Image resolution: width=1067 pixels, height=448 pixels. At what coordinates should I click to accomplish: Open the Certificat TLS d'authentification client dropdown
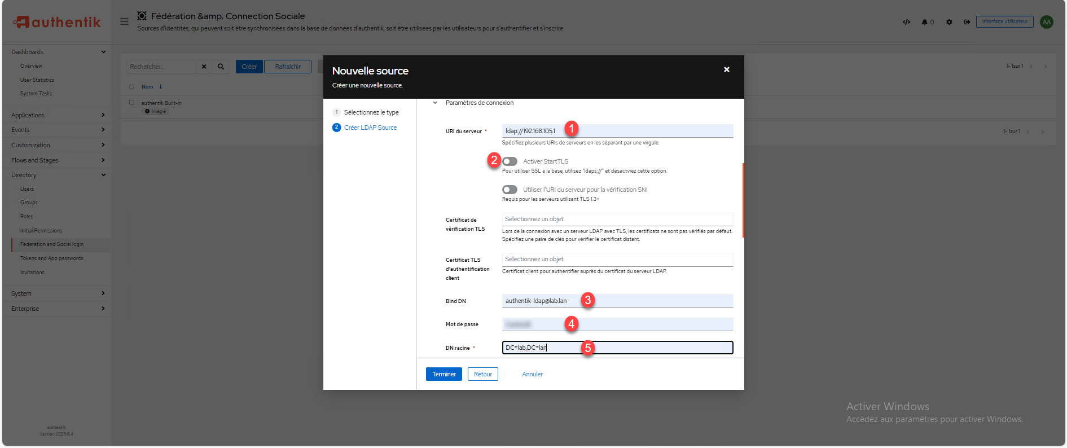617,259
